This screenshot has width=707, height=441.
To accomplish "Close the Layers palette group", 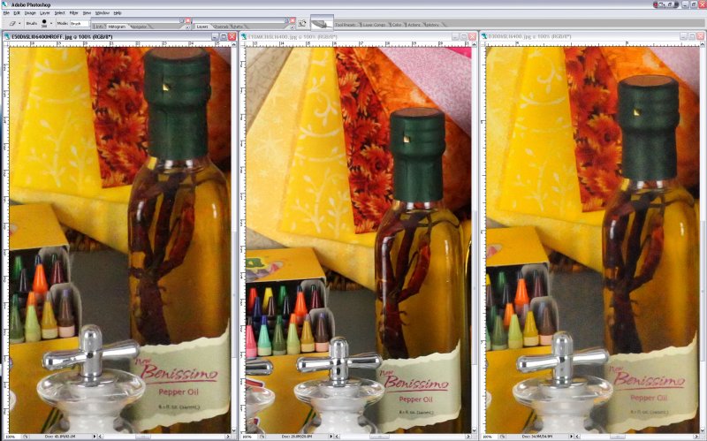I will 293,20.
